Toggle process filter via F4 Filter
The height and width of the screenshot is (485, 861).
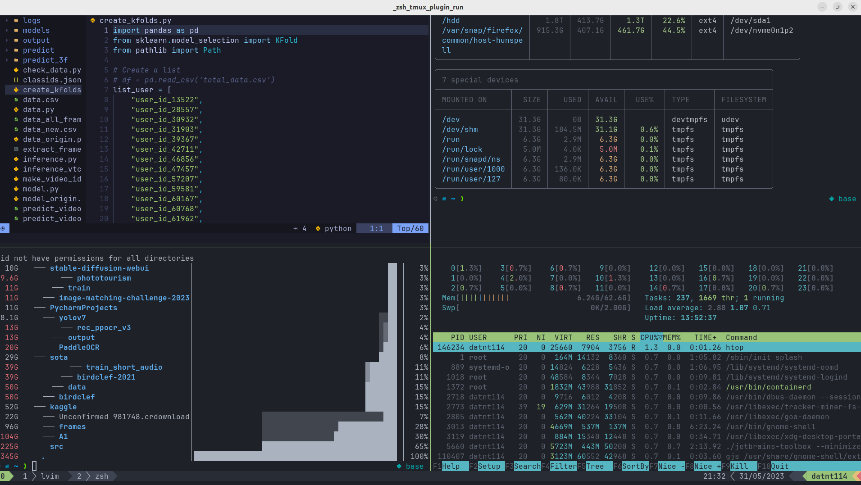558,466
